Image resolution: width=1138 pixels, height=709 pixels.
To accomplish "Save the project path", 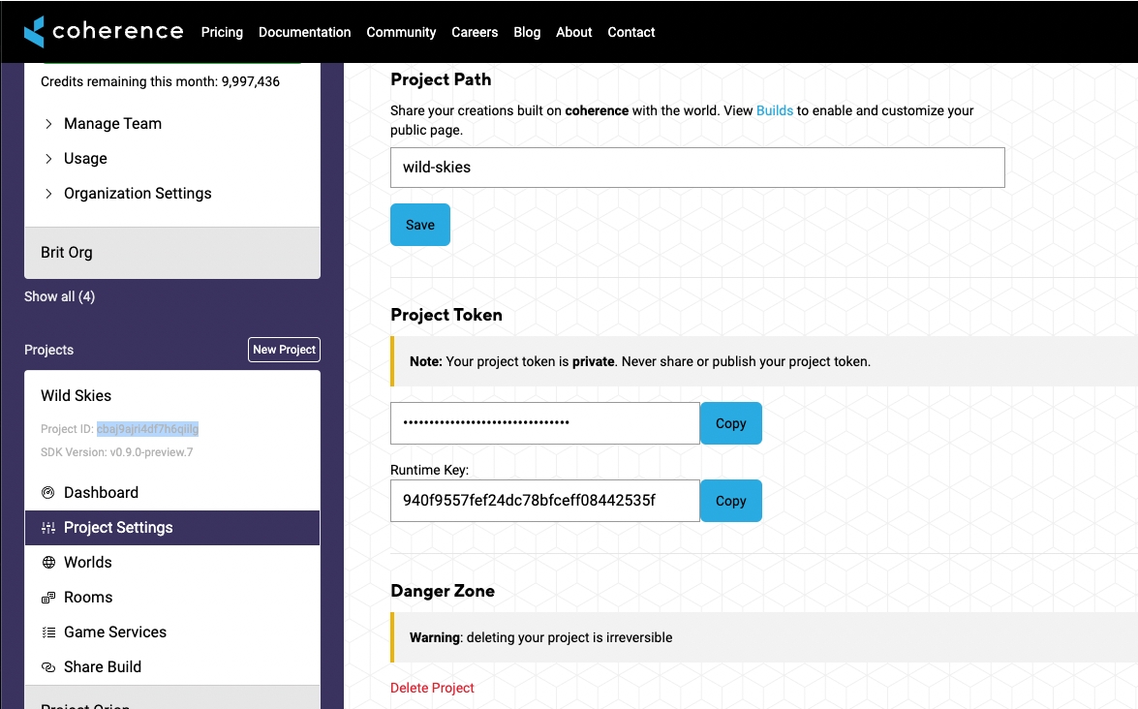I will coord(419,225).
